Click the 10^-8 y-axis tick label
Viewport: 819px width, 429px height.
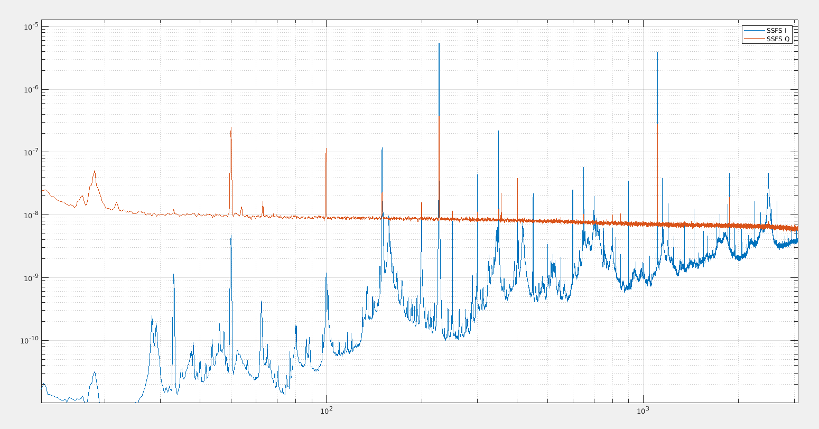pos(31,215)
